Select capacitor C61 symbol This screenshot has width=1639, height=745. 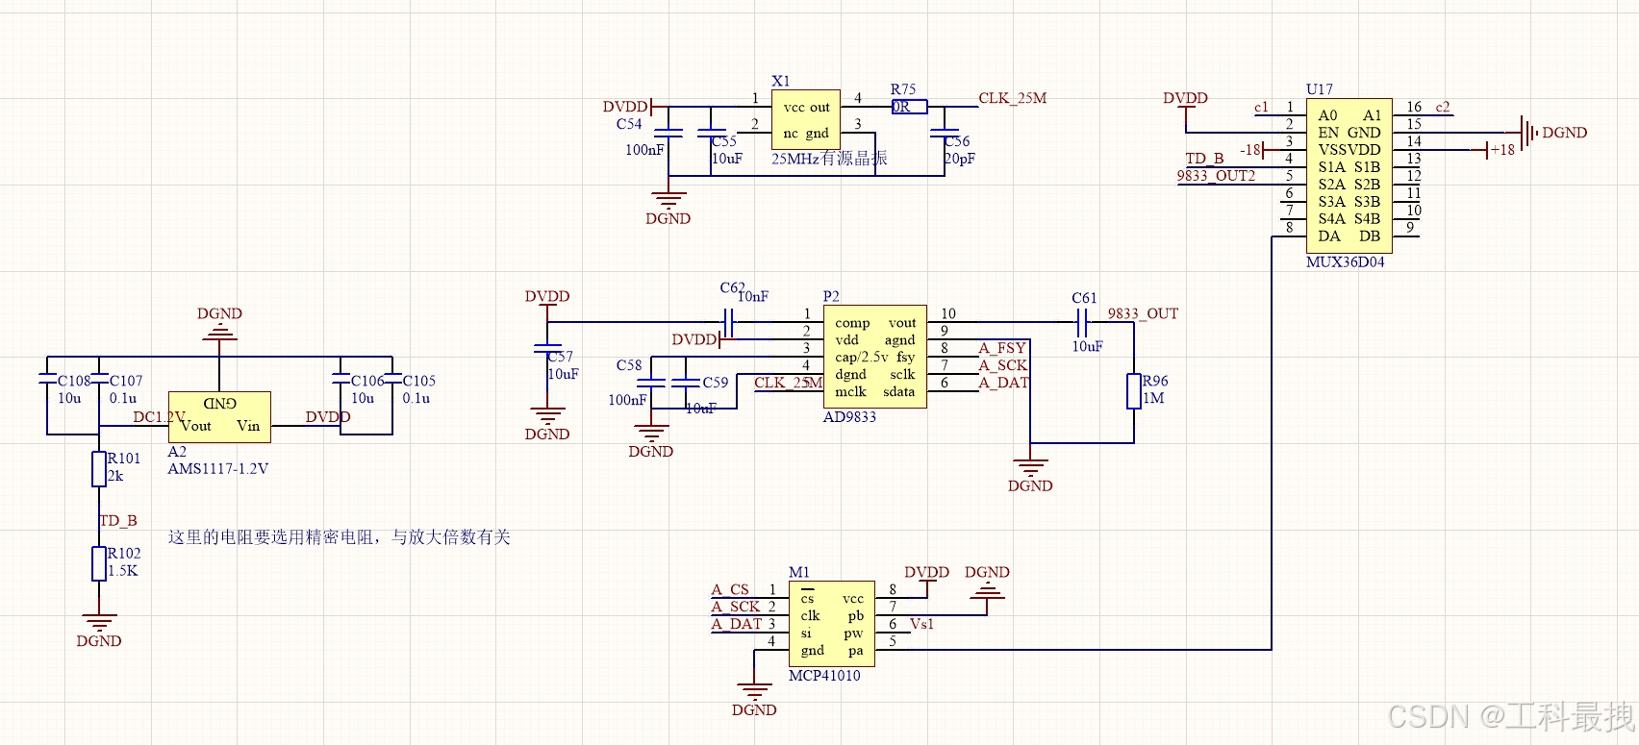coord(1083,323)
